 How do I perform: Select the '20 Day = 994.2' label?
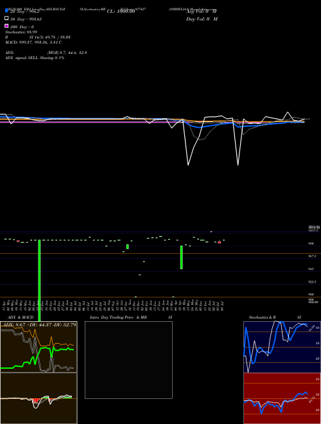tap(24, 12)
